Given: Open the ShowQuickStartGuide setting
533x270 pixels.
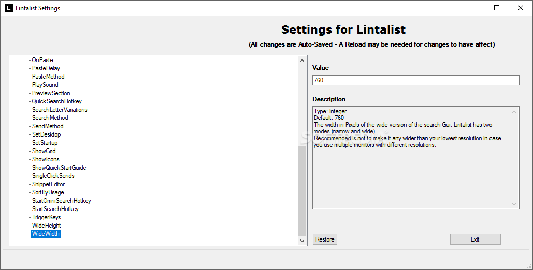Looking at the screenshot, I should pos(59,168).
